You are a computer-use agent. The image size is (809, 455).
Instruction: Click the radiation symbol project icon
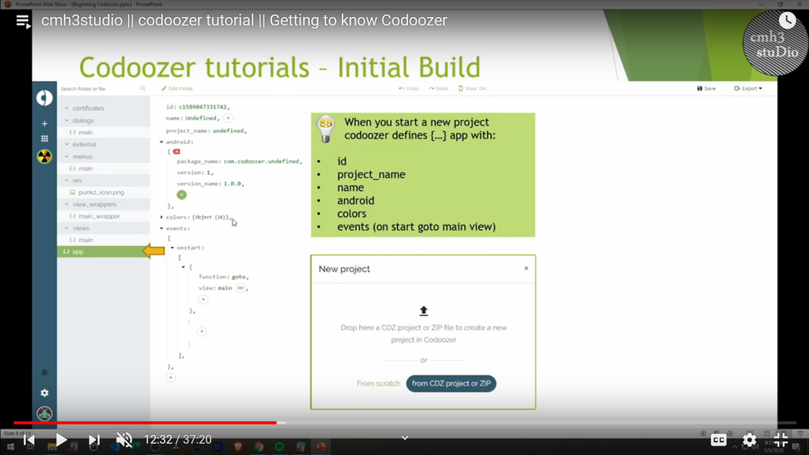(x=44, y=156)
